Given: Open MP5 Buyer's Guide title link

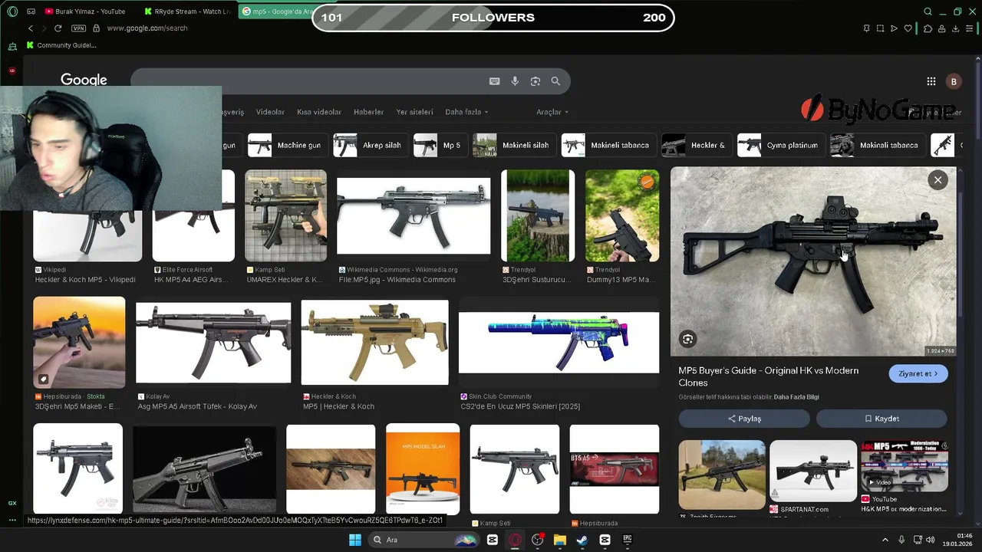Looking at the screenshot, I should 768,376.
